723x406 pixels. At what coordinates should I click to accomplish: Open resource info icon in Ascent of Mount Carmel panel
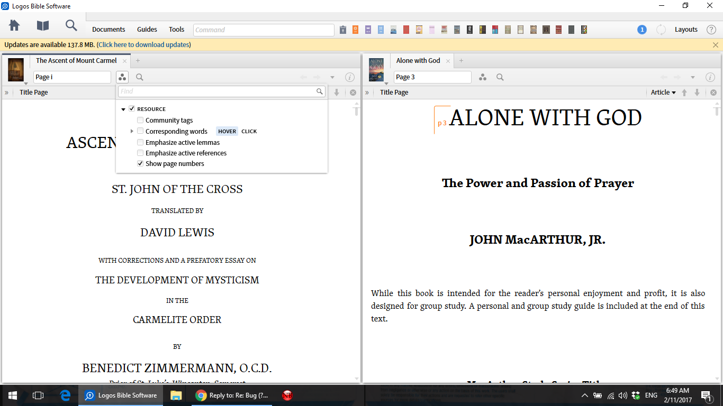(350, 77)
